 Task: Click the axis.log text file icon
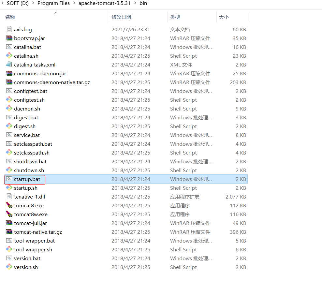click(9, 29)
